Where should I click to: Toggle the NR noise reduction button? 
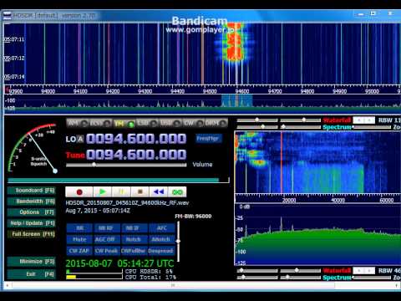point(79,228)
